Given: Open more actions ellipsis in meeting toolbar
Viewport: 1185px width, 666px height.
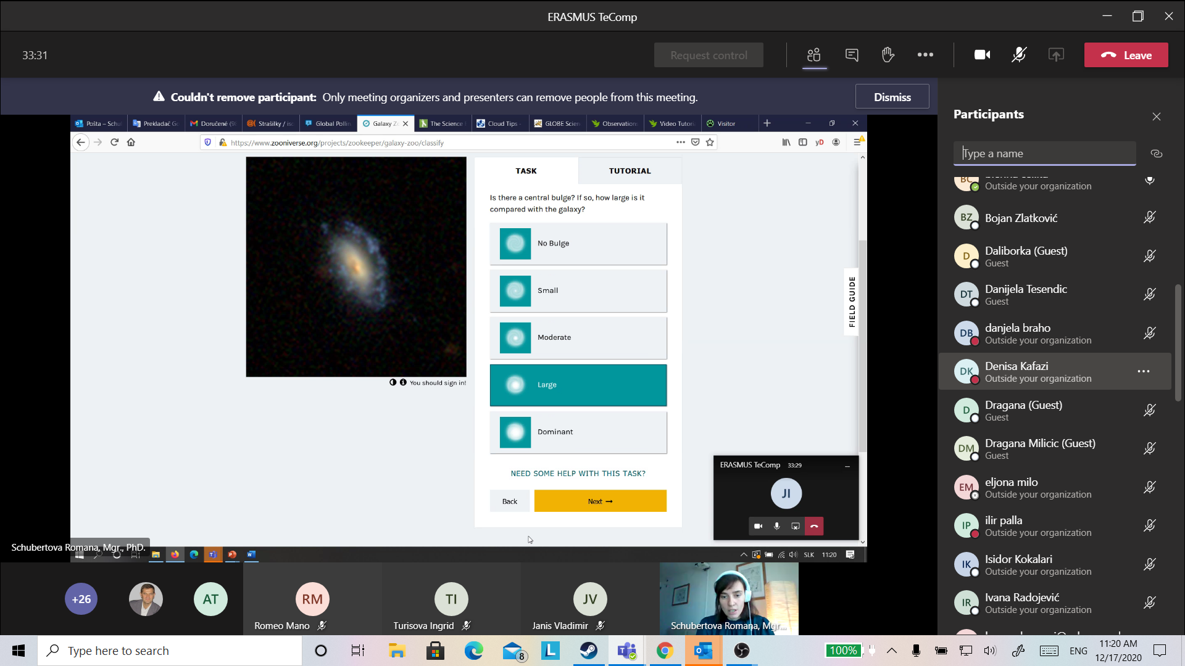Looking at the screenshot, I should pyautogui.click(x=925, y=55).
